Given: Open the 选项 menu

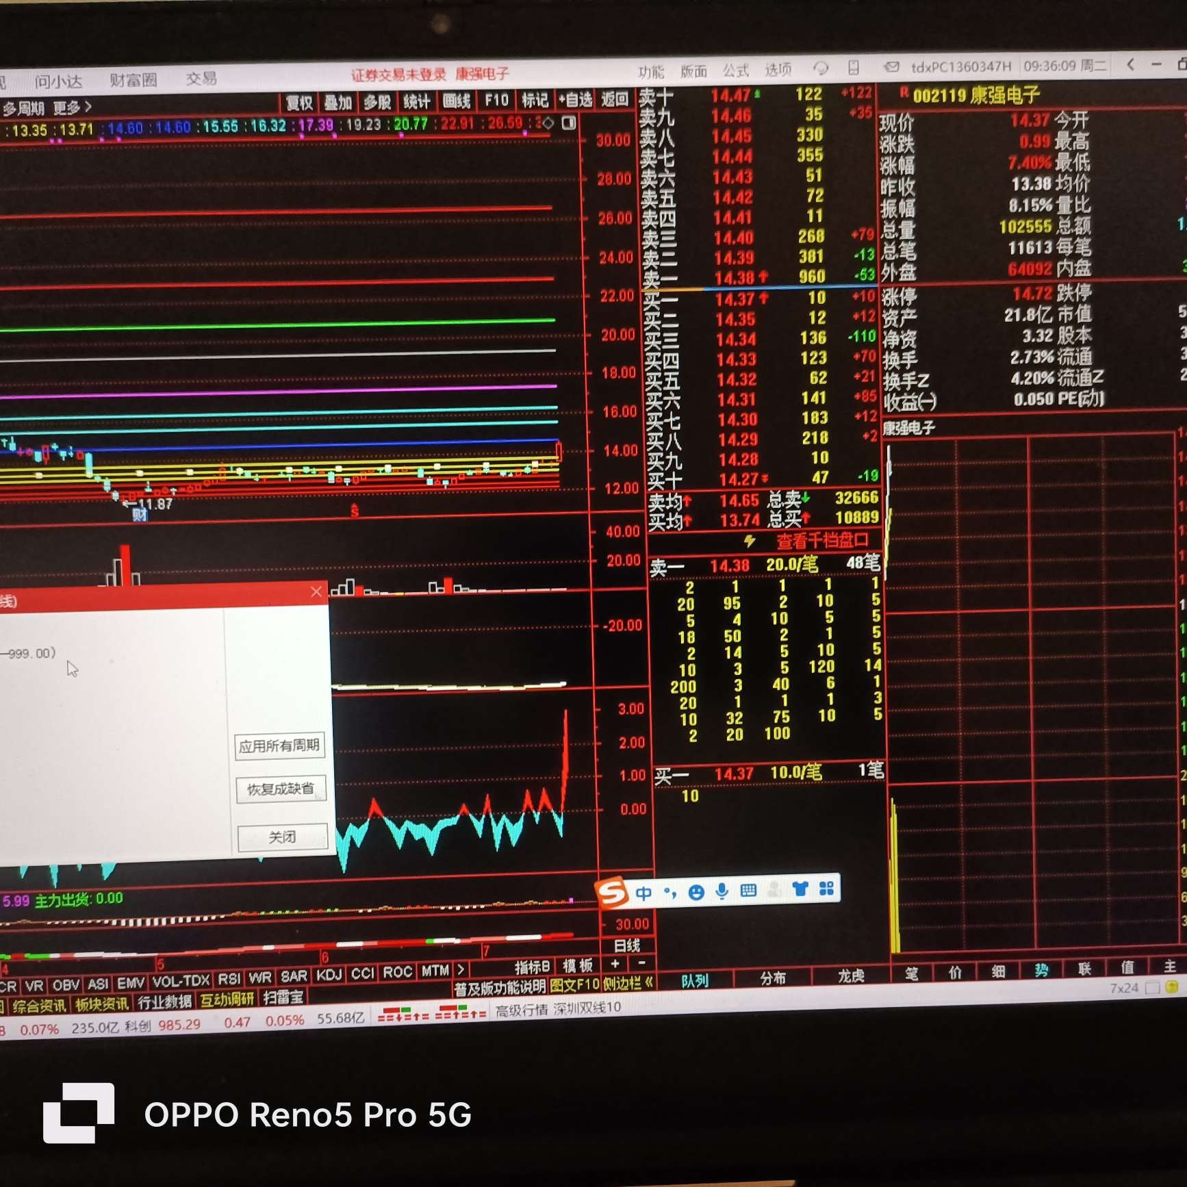Looking at the screenshot, I should (x=778, y=70).
